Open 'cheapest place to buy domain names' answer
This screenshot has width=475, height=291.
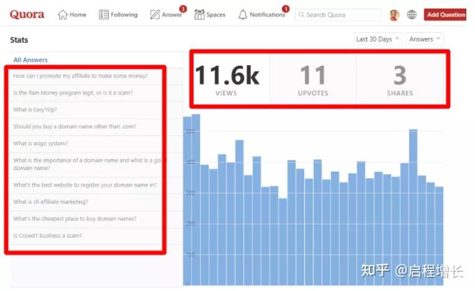tap(75, 218)
